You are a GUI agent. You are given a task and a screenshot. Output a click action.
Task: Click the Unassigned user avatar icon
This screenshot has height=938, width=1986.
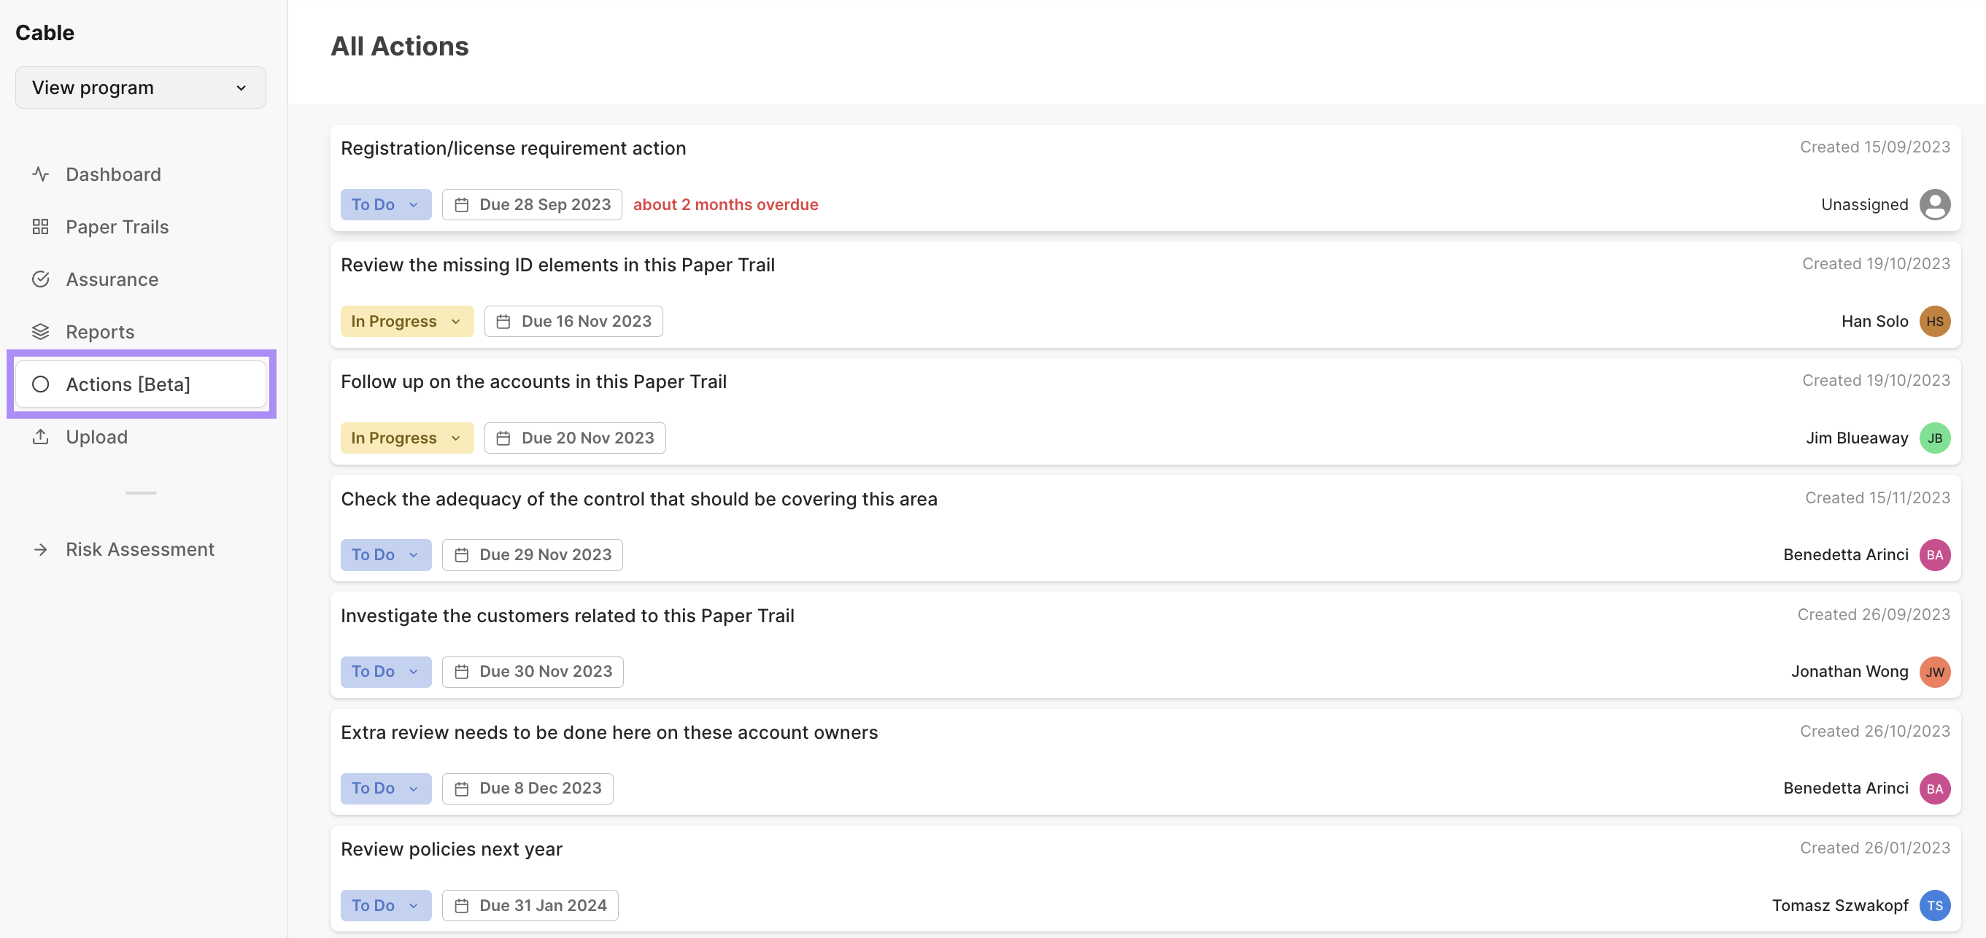1933,204
